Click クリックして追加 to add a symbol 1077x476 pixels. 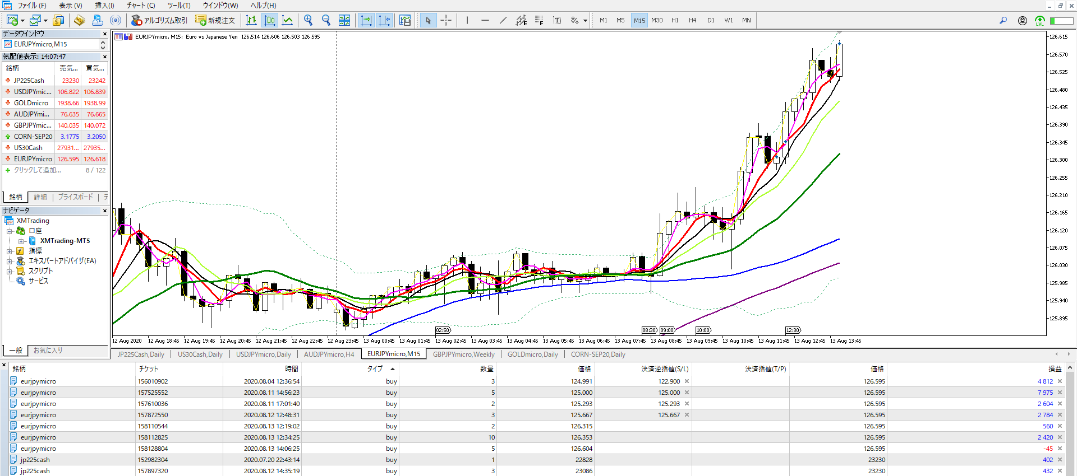(37, 170)
